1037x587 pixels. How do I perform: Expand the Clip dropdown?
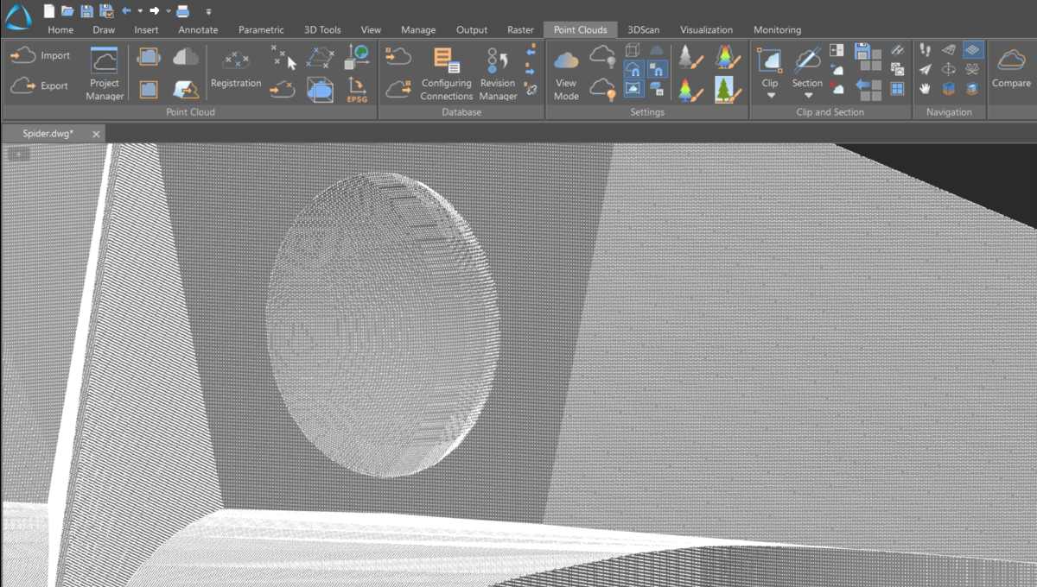tap(770, 95)
